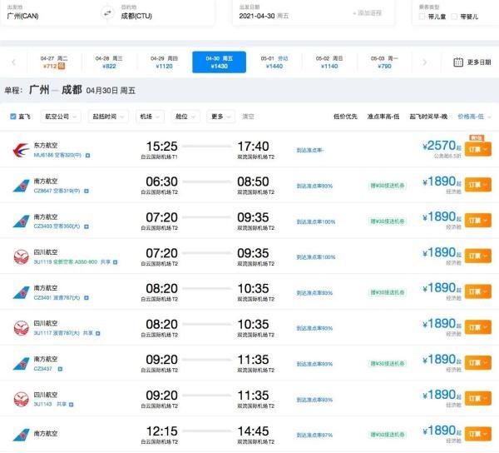Click the swap departure and destination icon
The image size is (499, 453).
106,12
